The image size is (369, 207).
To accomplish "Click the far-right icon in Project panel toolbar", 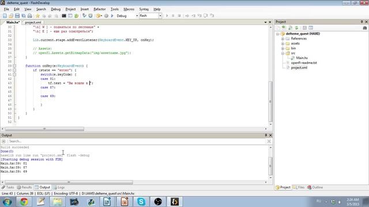I will 365,28.
